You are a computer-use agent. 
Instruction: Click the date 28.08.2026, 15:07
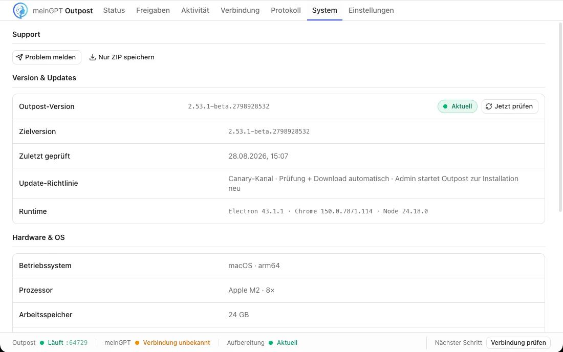pyautogui.click(x=258, y=156)
